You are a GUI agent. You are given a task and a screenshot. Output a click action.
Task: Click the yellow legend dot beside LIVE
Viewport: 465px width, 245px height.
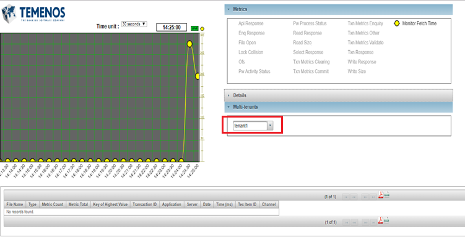[202, 28]
